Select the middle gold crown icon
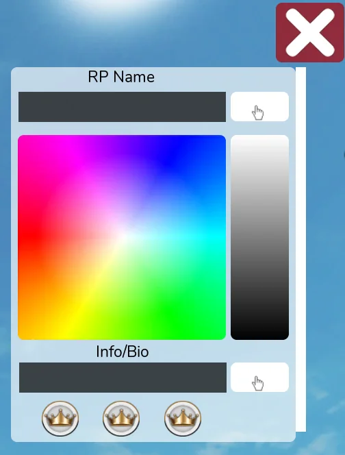 pyautogui.click(x=121, y=419)
